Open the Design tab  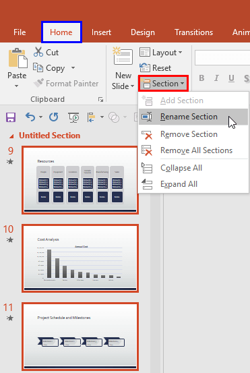[143, 32]
